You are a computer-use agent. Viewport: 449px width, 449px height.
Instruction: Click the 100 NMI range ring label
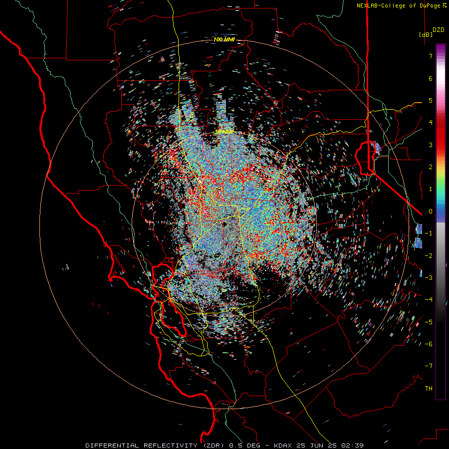(224, 39)
